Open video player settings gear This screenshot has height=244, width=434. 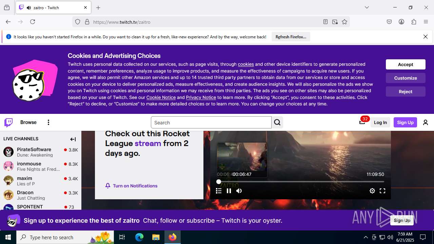point(372,191)
